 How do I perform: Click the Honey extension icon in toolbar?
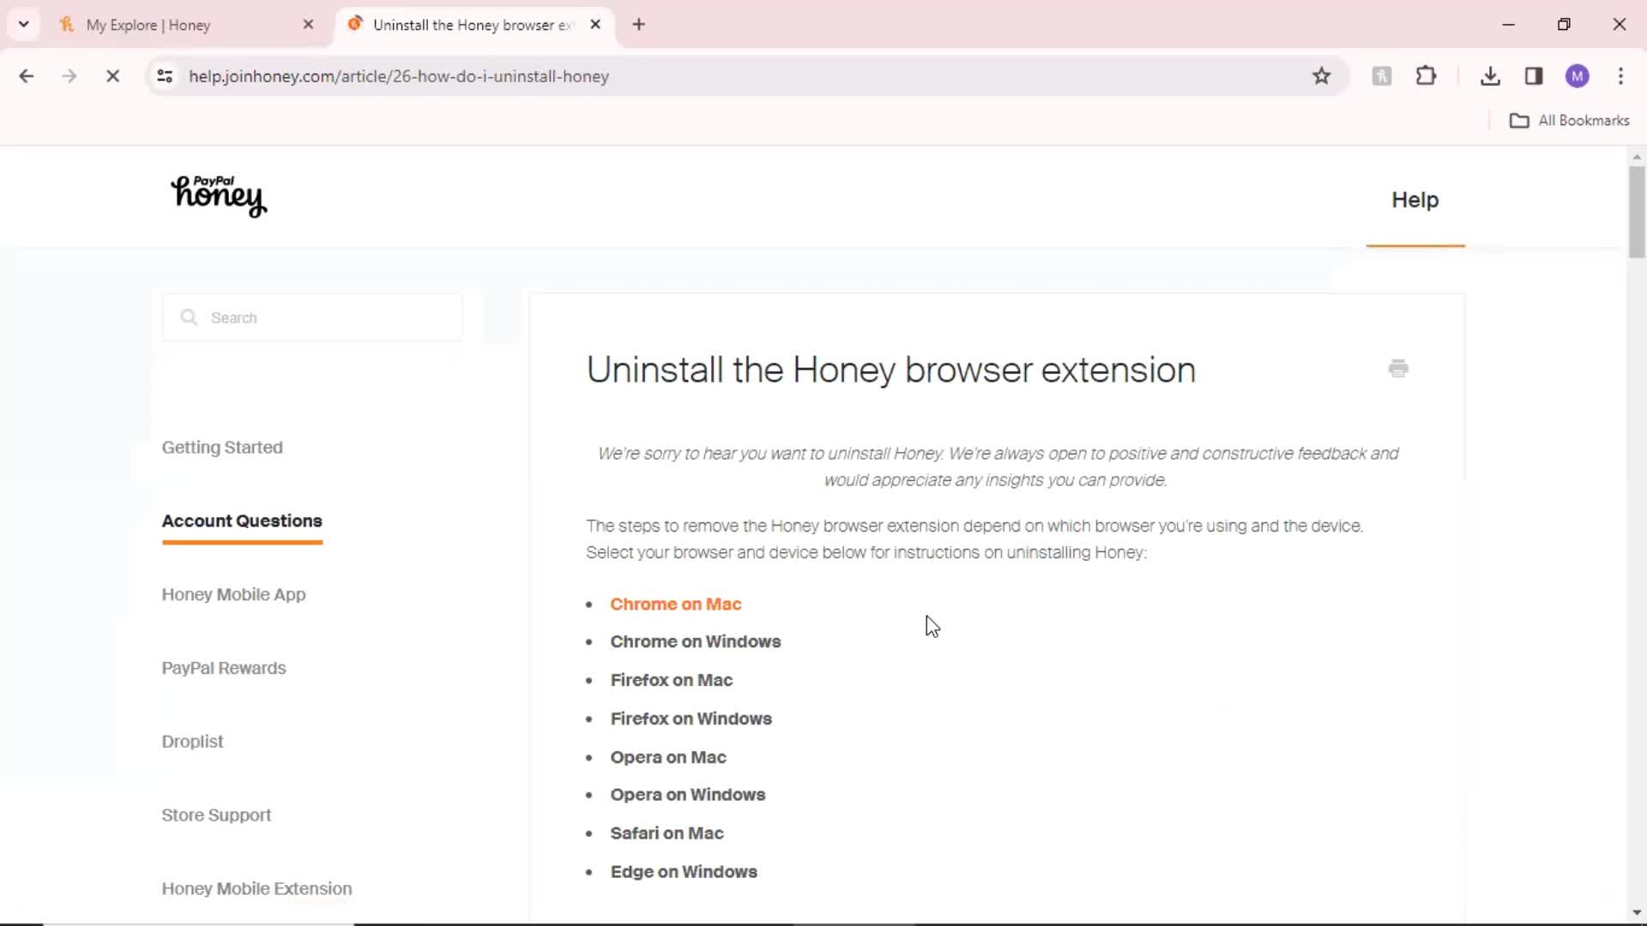pos(1381,76)
